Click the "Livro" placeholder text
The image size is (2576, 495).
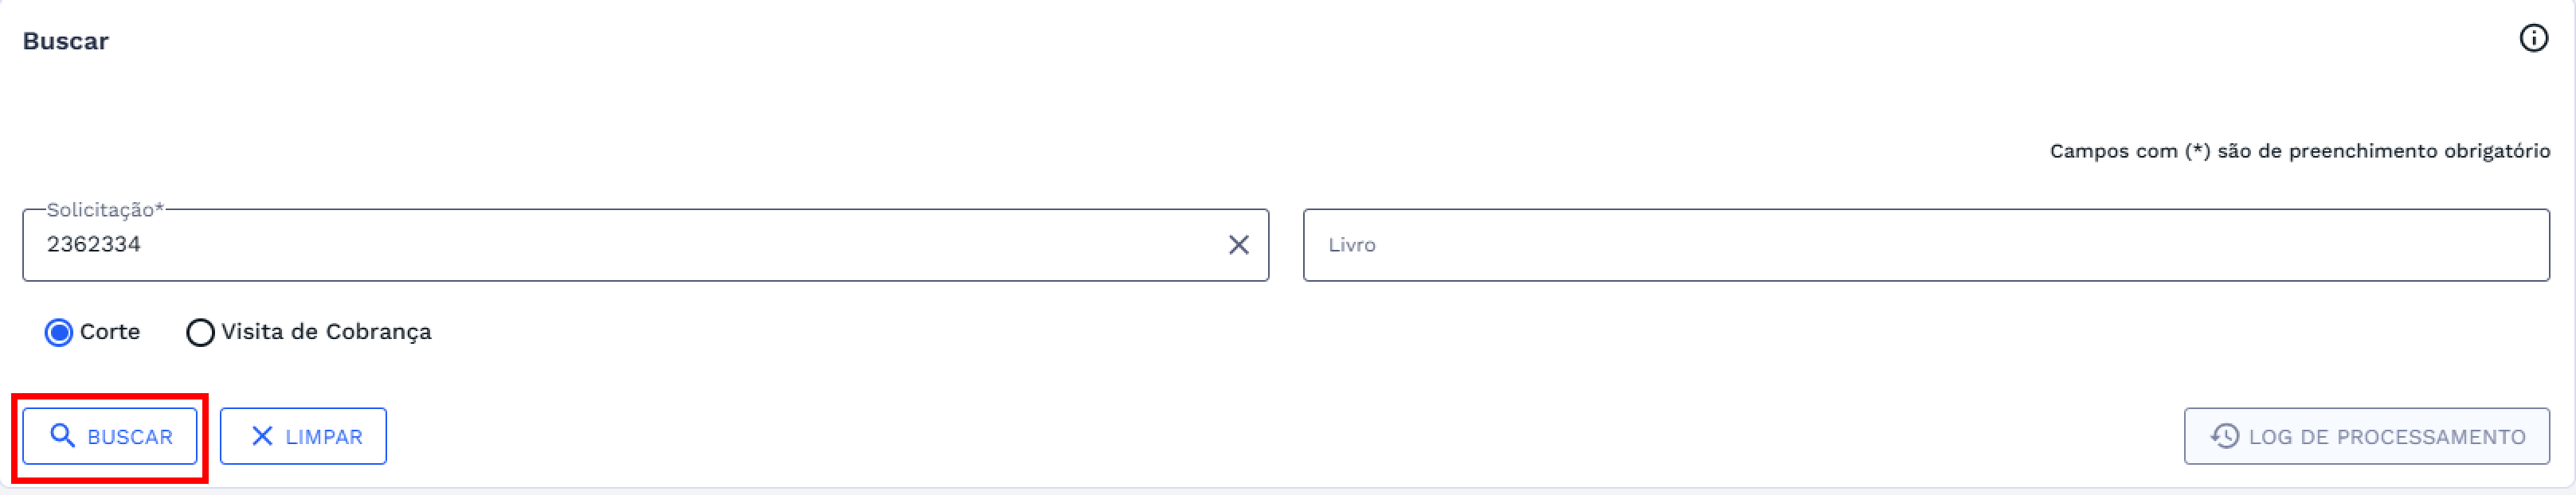pyautogui.click(x=1351, y=245)
